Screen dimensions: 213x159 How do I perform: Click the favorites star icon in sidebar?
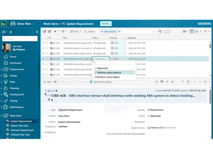click(11, 32)
